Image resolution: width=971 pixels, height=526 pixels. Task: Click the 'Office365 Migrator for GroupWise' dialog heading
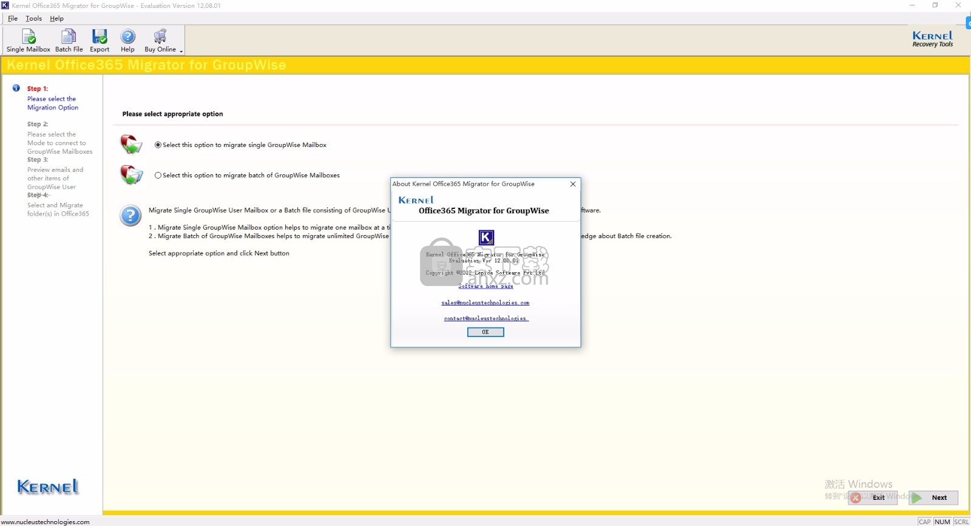[x=484, y=211]
